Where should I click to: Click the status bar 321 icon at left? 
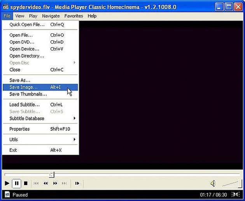point(7,194)
